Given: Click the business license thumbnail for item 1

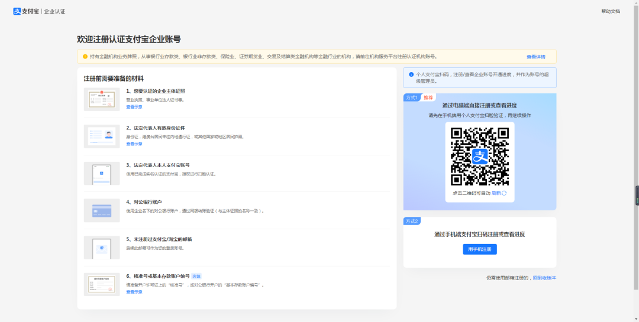Looking at the screenshot, I should tap(102, 99).
